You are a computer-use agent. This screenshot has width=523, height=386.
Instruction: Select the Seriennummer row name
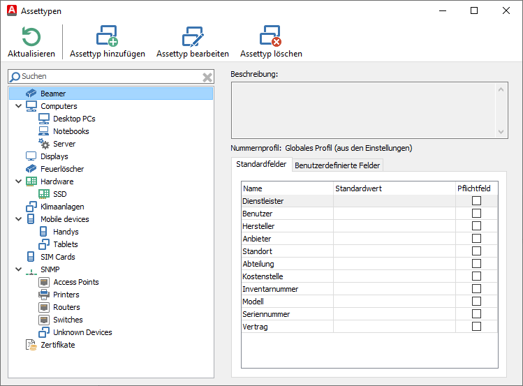pyautogui.click(x=266, y=314)
